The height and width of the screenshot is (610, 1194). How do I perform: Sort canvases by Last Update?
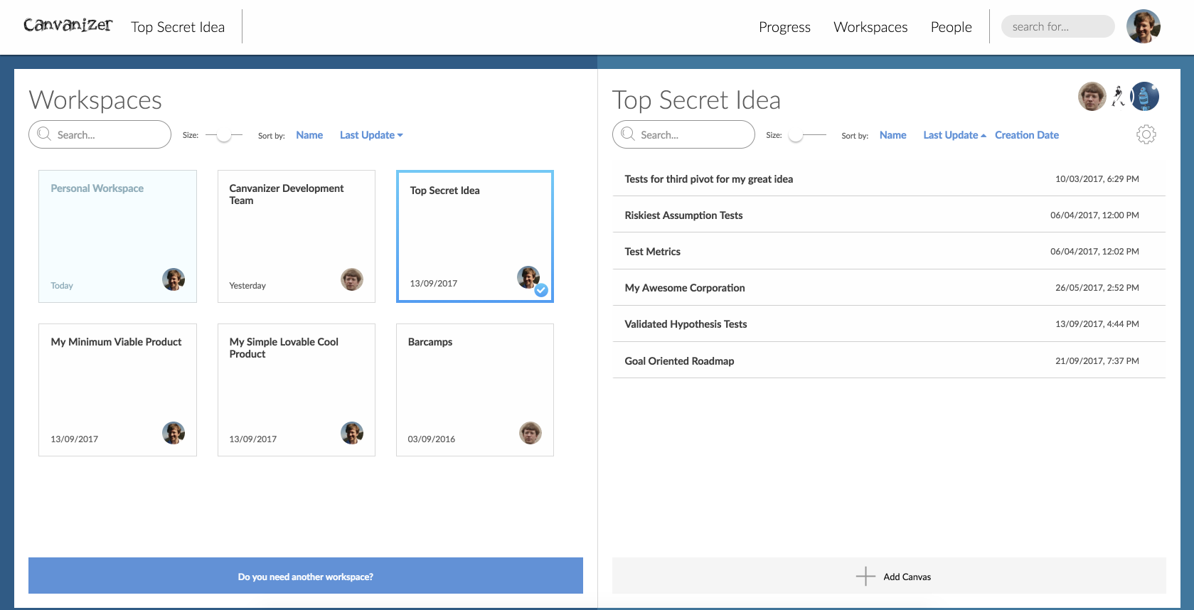coord(954,135)
